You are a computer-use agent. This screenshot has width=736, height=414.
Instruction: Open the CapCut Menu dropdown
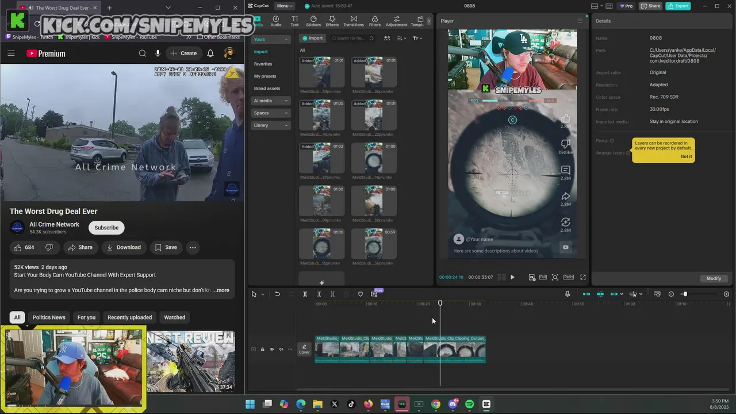point(284,6)
